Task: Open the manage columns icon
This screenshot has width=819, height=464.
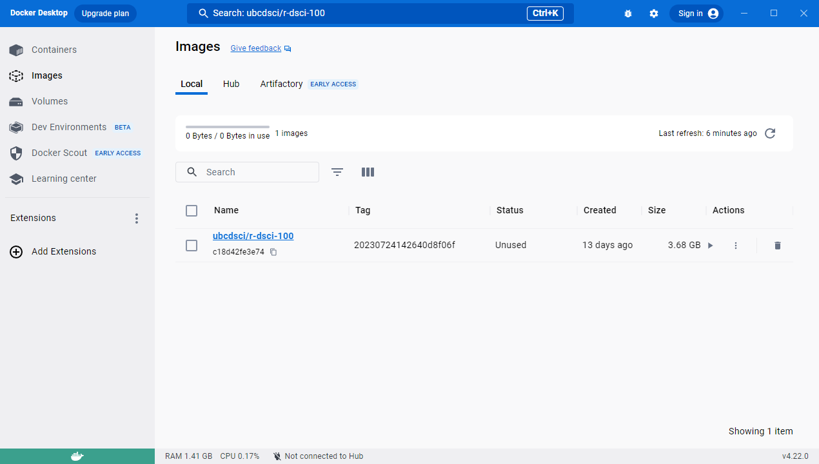Action: point(368,172)
